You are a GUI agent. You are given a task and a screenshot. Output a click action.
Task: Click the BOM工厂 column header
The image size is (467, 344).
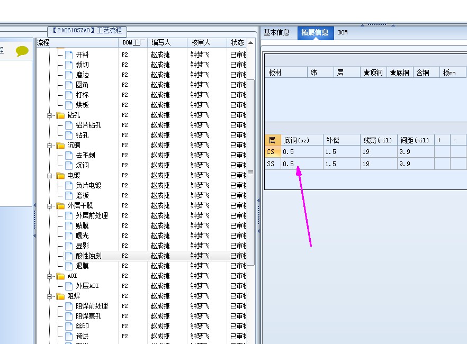[x=133, y=42]
